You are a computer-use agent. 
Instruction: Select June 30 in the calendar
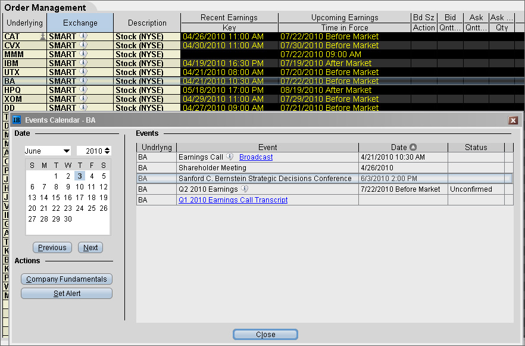(68, 219)
